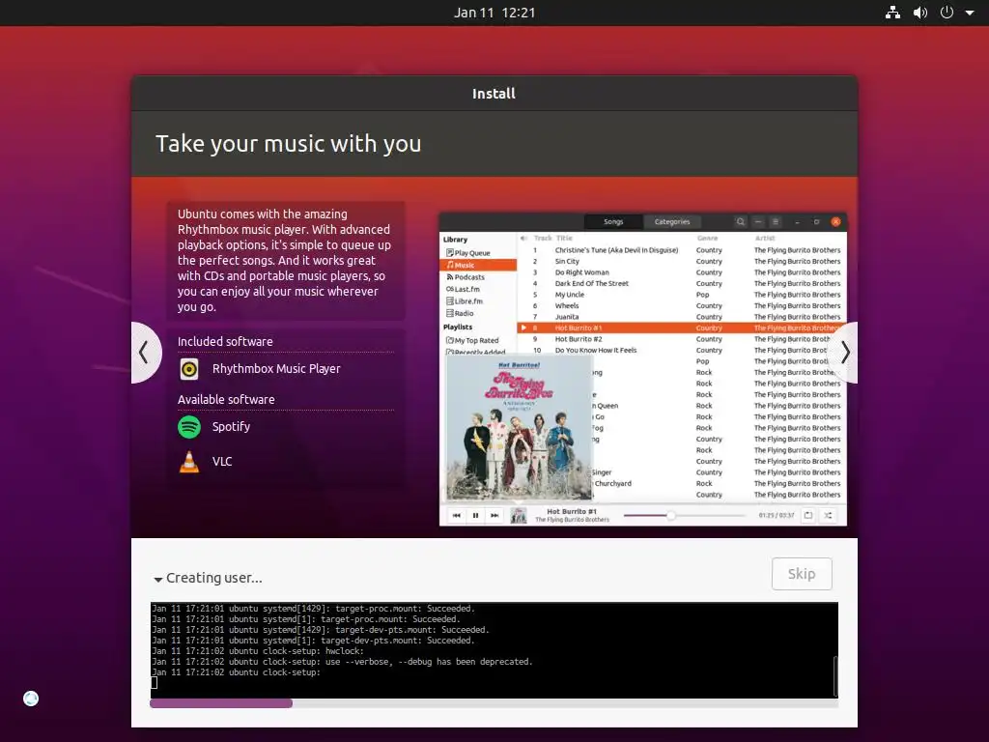Viewport: 989px width, 742px height.
Task: Click the Rhythmbox Music Player icon
Action: (189, 369)
